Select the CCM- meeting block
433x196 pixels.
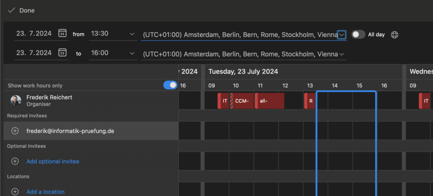point(241,101)
